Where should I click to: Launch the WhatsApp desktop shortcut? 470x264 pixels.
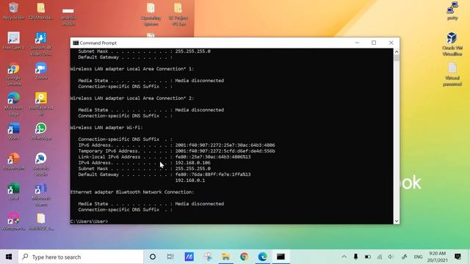point(41,131)
